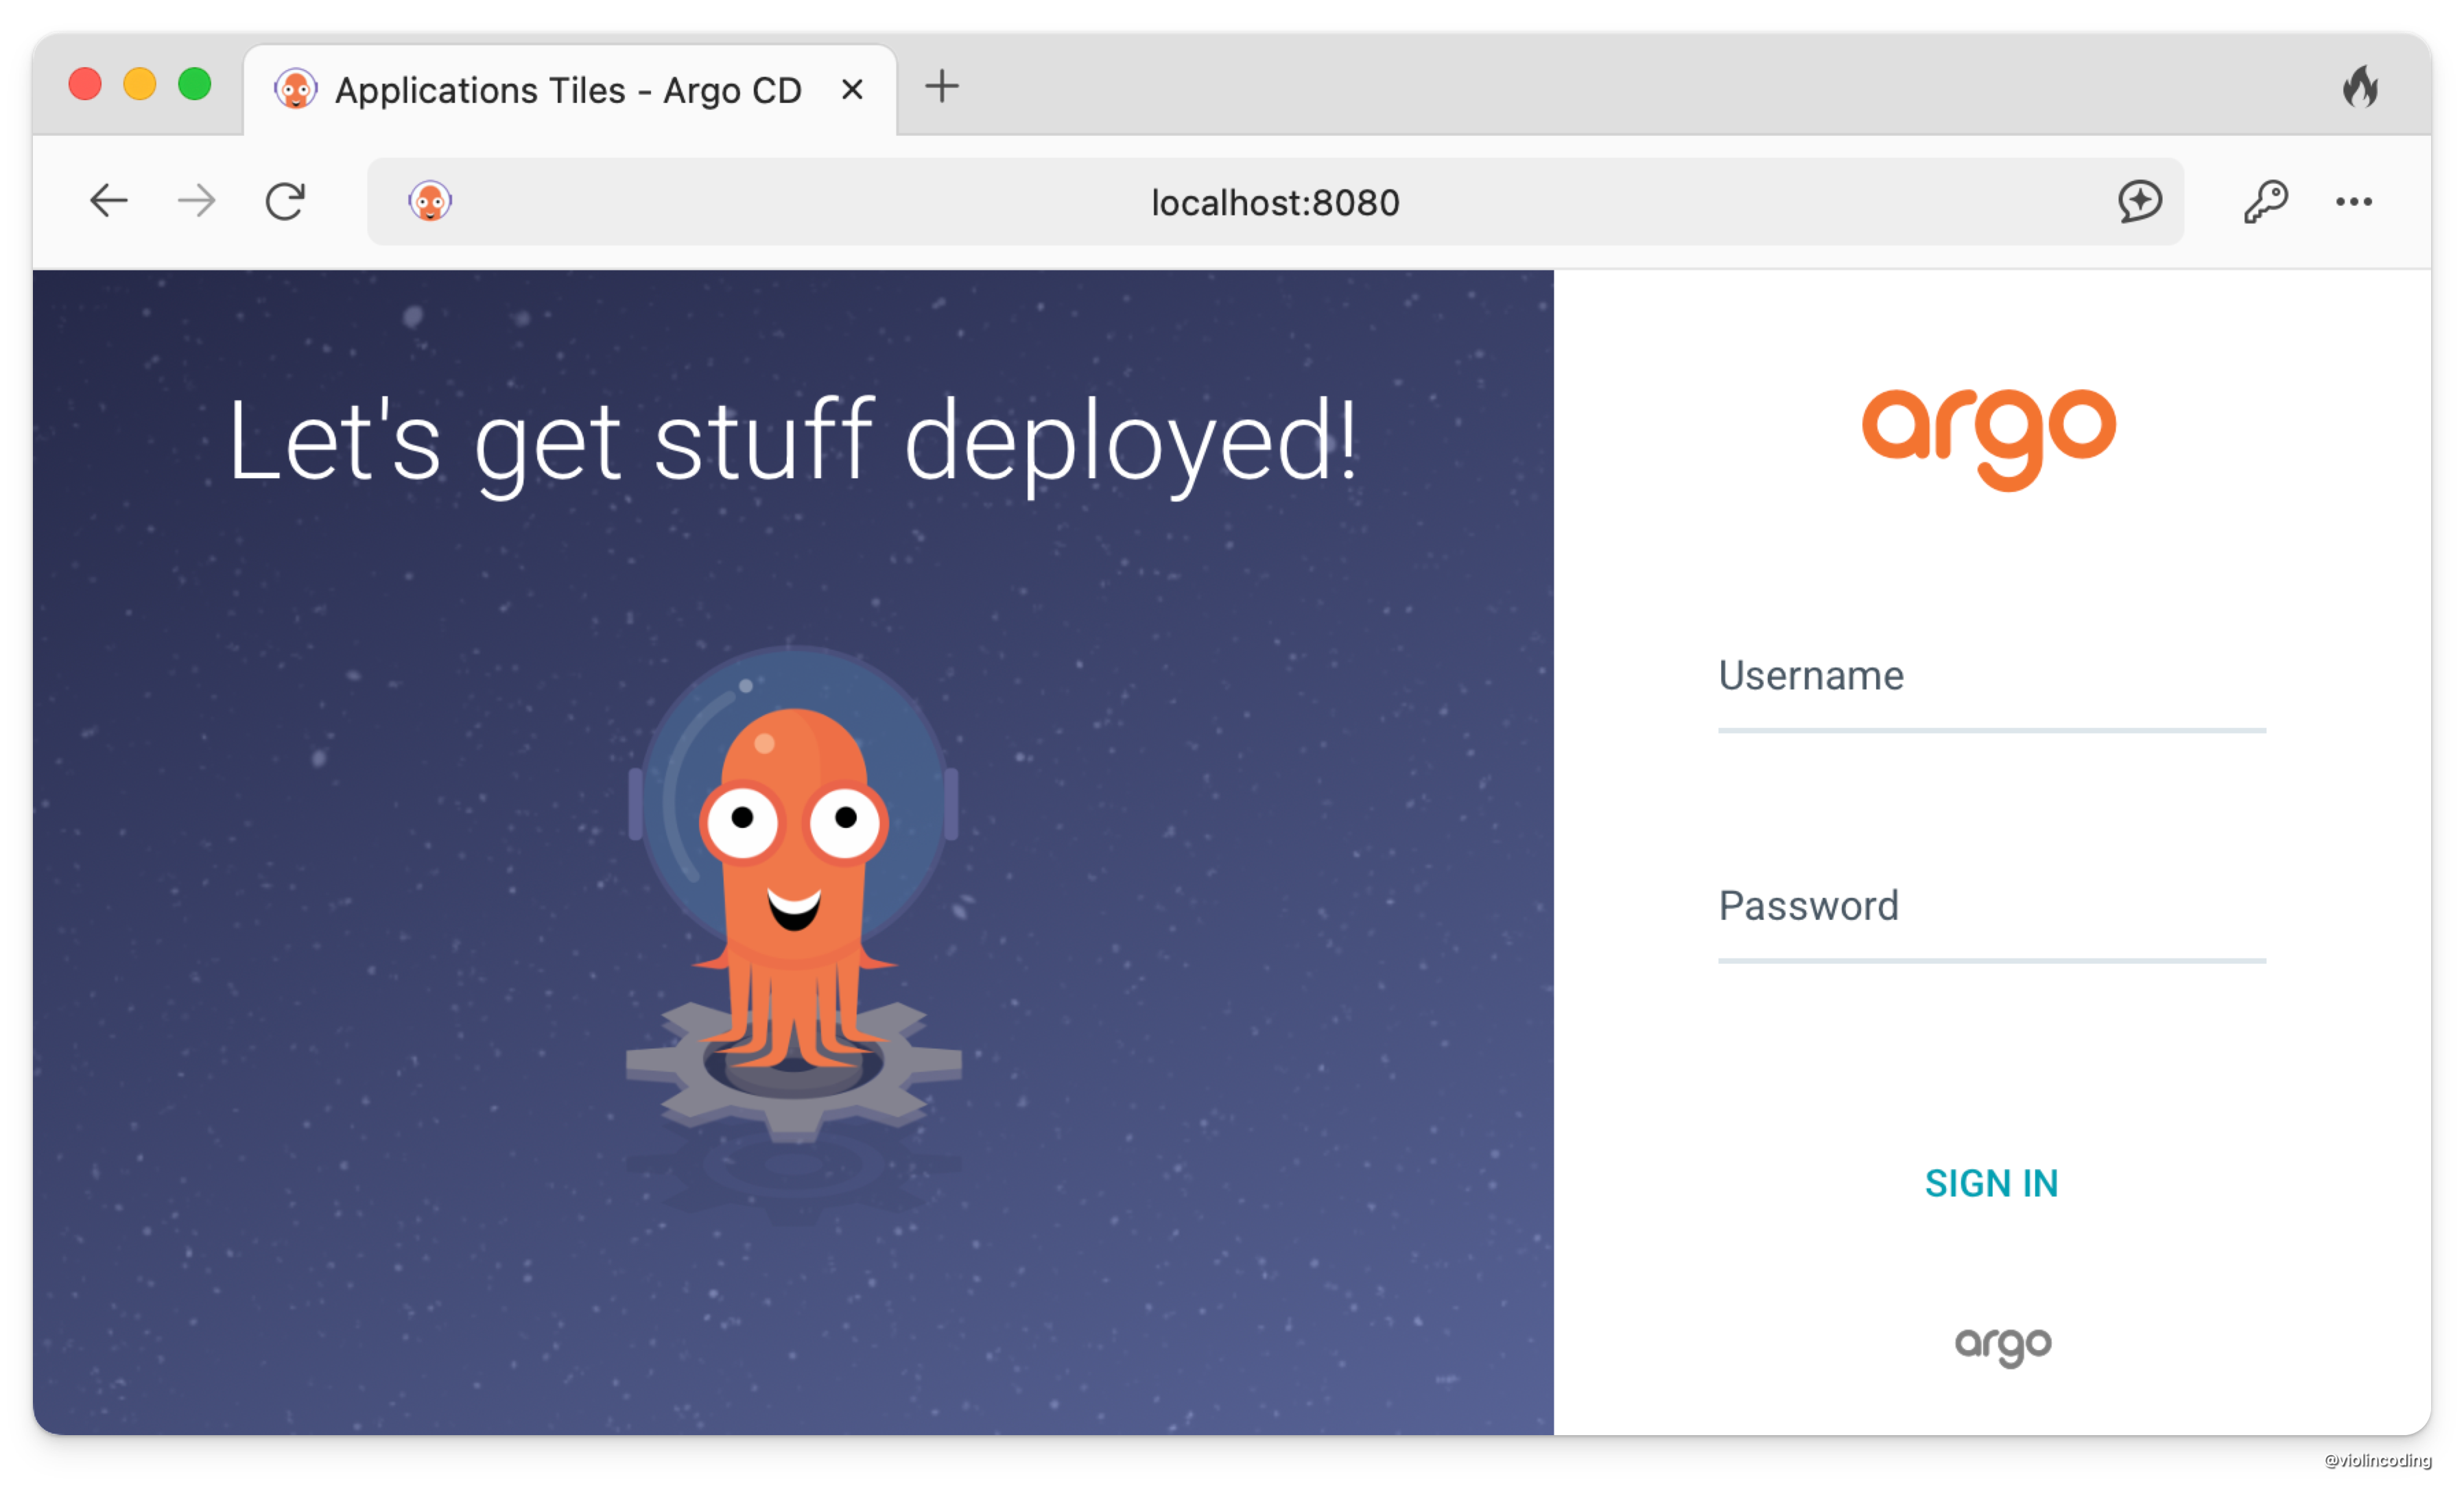Image resolution: width=2464 pixels, height=1501 pixels.
Task: Click the Argo octopus mascot illustration
Action: click(x=794, y=893)
